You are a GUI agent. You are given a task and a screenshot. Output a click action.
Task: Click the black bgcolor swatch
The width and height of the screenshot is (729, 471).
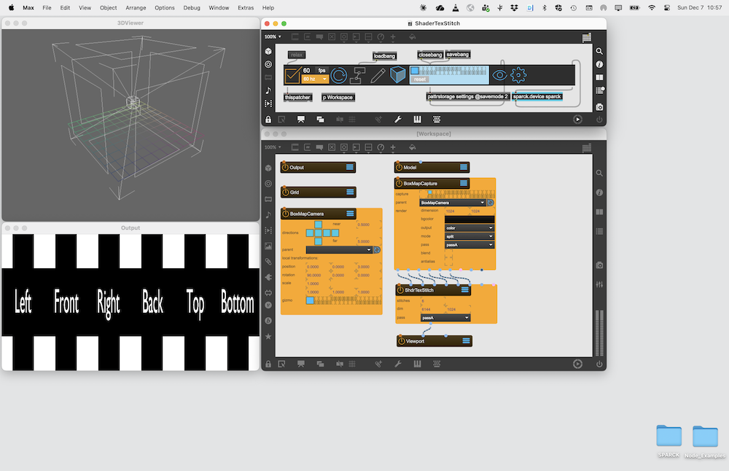tap(469, 219)
